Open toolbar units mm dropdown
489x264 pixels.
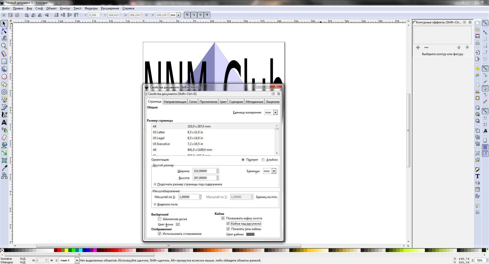coord(179,15)
